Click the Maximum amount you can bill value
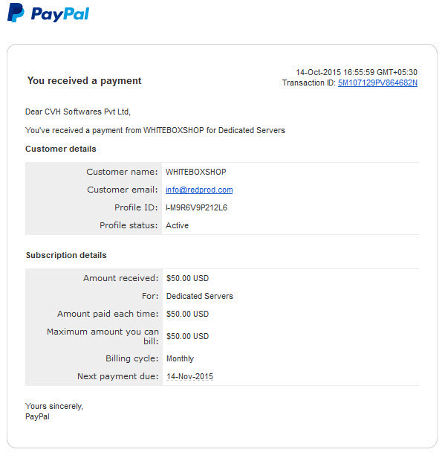This screenshot has height=461, width=445. (x=187, y=336)
